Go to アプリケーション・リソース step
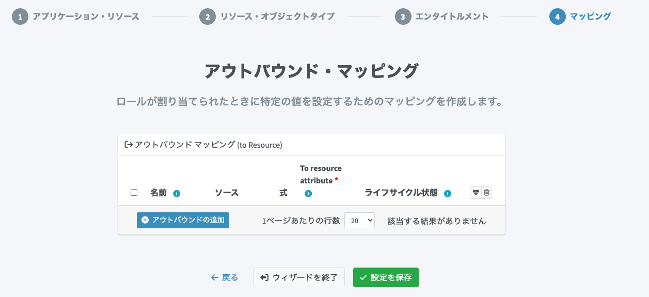Viewport: 649px width, 297px height. click(x=86, y=17)
